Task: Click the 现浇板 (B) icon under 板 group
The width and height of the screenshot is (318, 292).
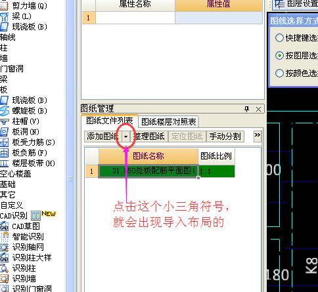Action: [x=4, y=100]
